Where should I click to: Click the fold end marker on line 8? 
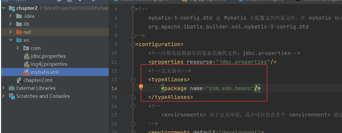click(133, 35)
